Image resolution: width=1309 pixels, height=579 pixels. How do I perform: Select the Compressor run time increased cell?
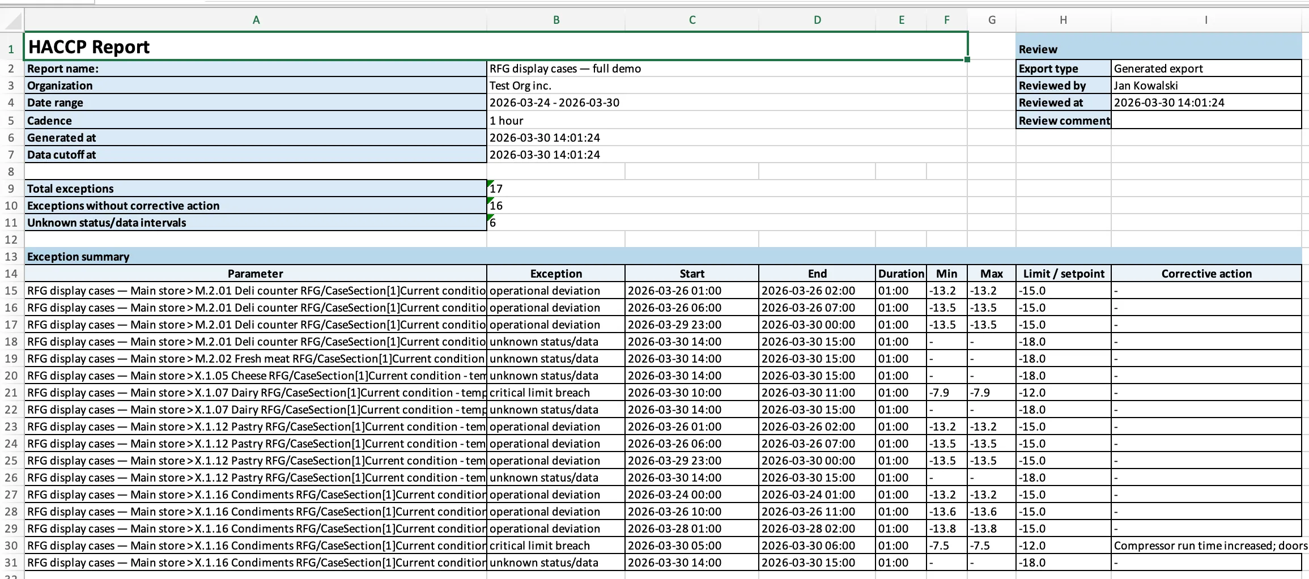1206,546
